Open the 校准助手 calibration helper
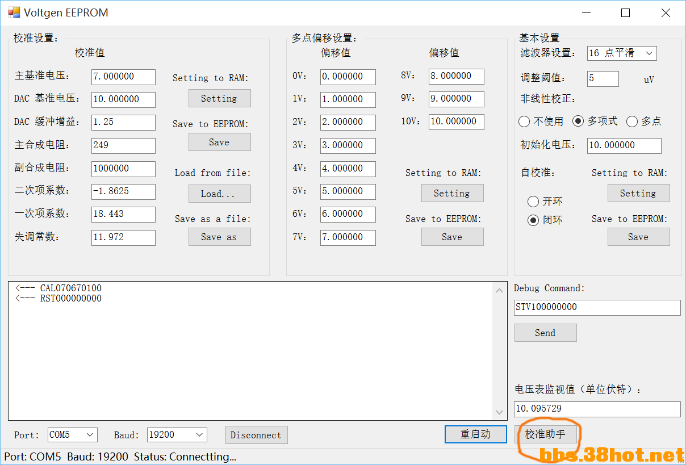The width and height of the screenshot is (686, 465). [x=546, y=434]
